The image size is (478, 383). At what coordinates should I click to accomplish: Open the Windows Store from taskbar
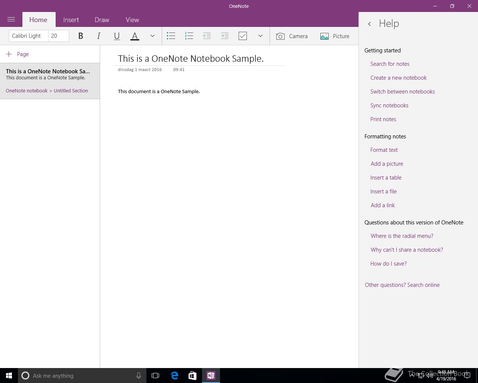192,376
